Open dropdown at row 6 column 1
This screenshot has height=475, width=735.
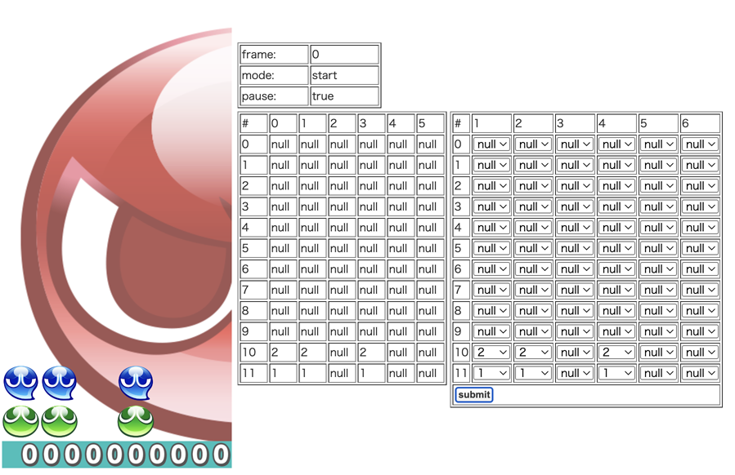(491, 269)
